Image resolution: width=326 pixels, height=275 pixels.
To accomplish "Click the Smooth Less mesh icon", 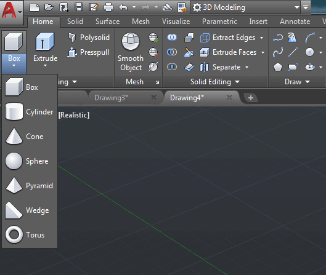I will coord(153,52).
